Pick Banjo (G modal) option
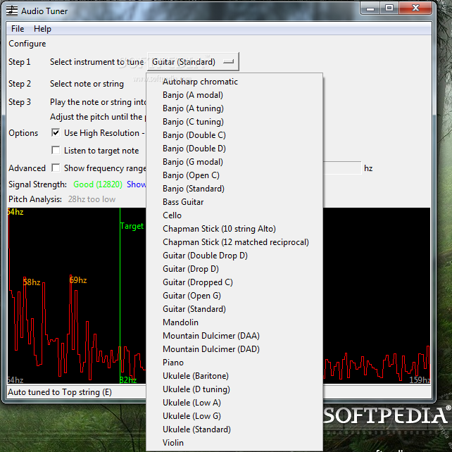The width and height of the screenshot is (452, 452). click(234, 162)
